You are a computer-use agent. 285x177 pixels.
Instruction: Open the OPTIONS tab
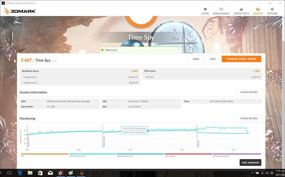[x=272, y=11]
